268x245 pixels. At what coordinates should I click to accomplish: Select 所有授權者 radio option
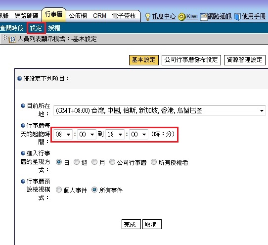154,162
